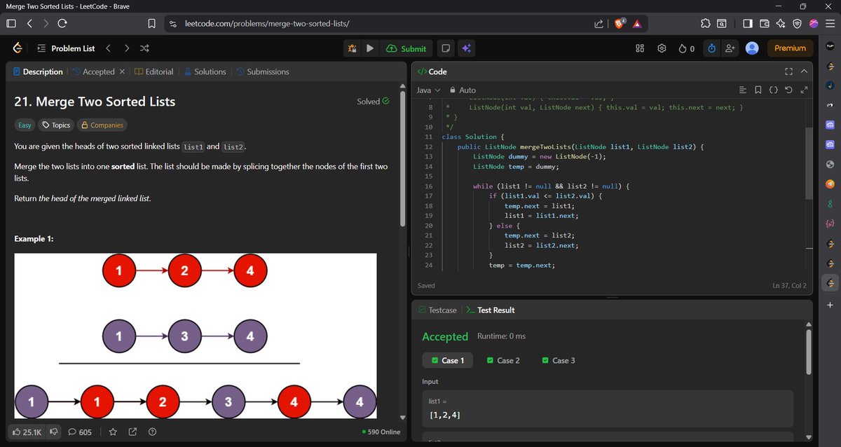Viewport: 841px width, 447px height.
Task: Pick a random problem via shuffle icon
Action: tap(144, 48)
